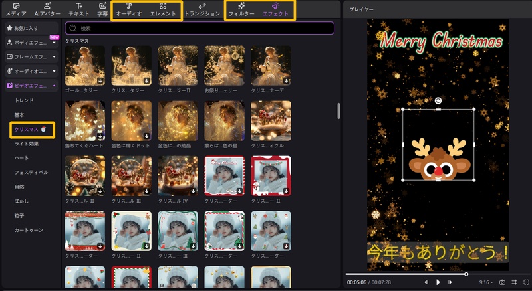Image resolution: width=532 pixels, height=291 pixels.
Task: Select the ゴール...タジー effect thumbnail
Action: tap(85, 66)
